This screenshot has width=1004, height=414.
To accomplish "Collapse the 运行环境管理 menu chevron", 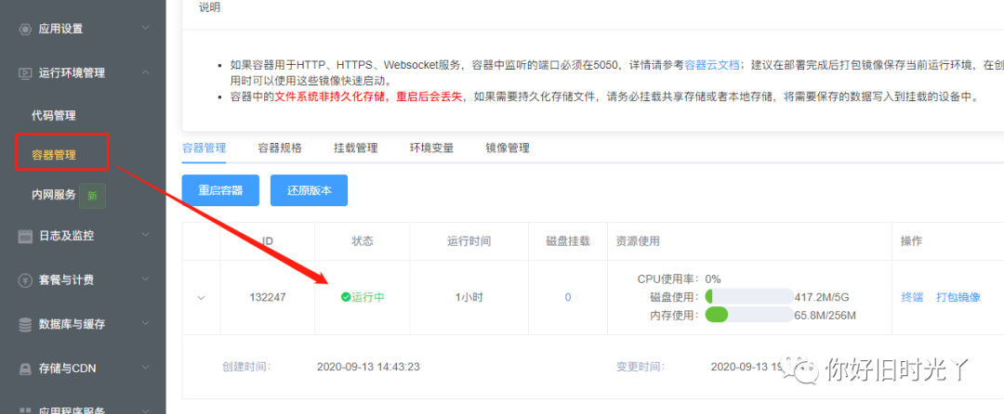I will tap(145, 72).
